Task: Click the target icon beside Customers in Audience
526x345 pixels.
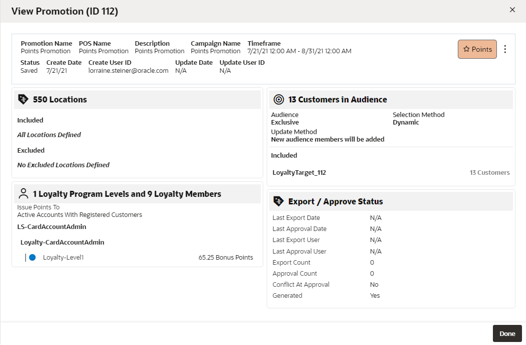Action: click(279, 99)
